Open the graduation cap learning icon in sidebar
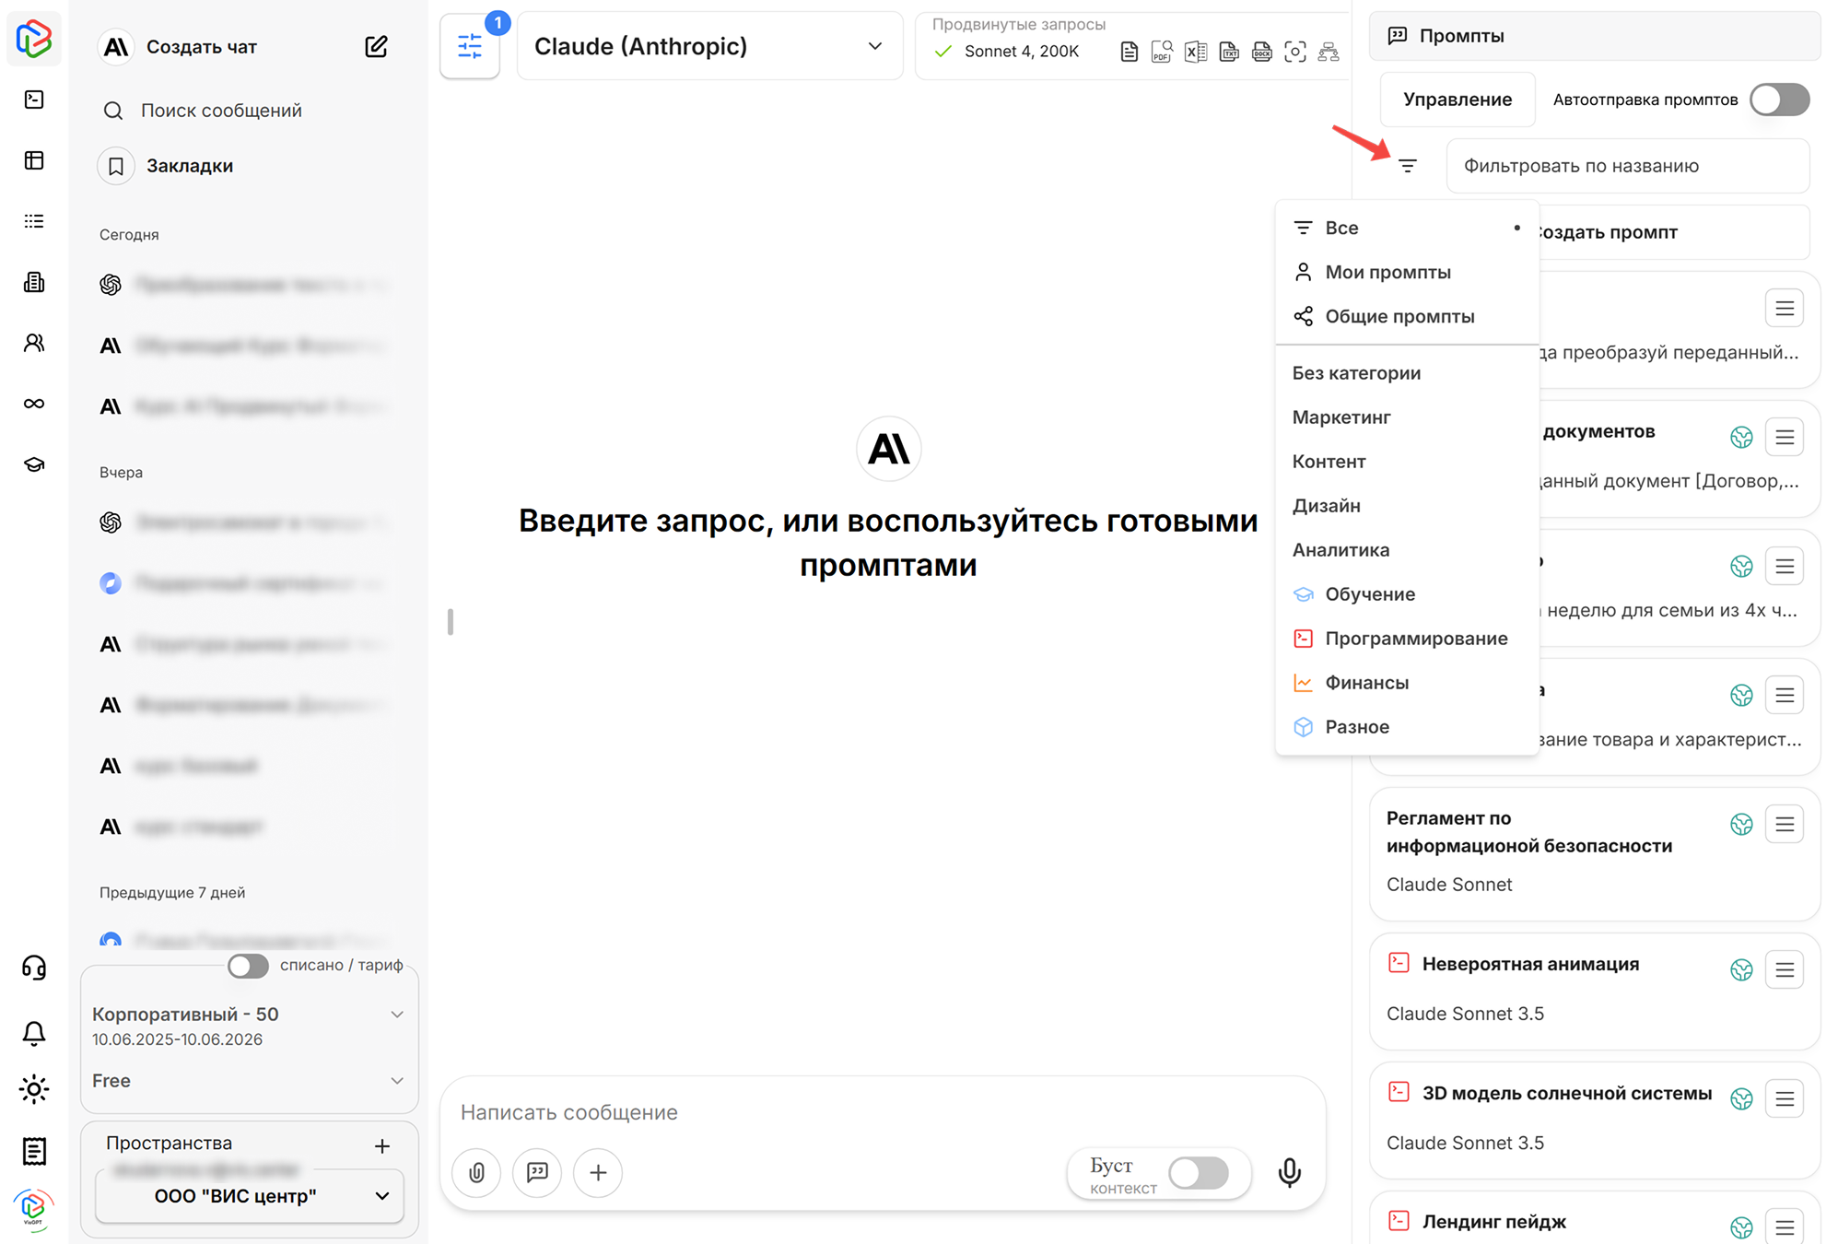The image size is (1838, 1244). (34, 464)
